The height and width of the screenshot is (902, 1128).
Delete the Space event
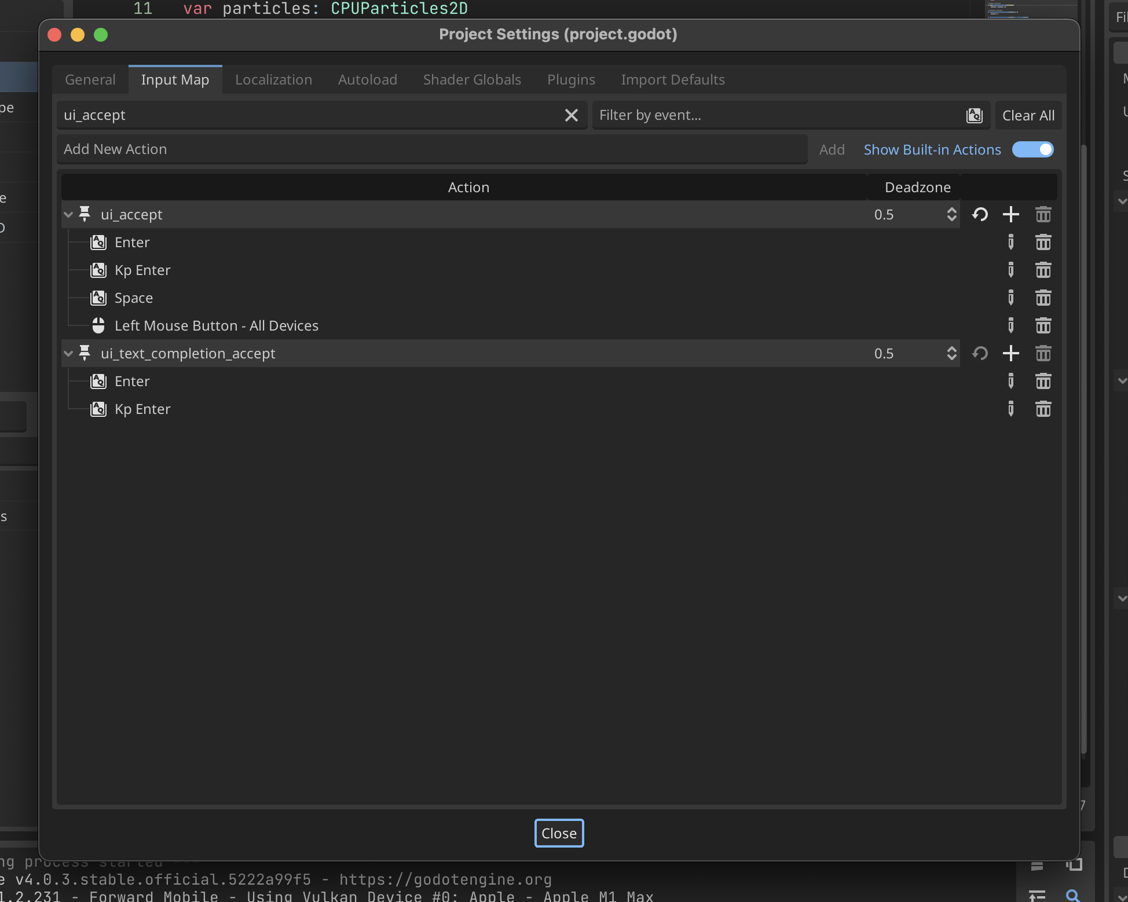(x=1043, y=298)
